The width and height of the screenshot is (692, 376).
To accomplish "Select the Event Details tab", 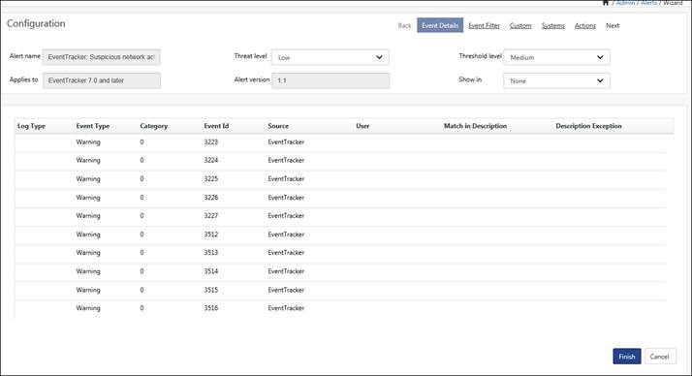I will (x=440, y=25).
